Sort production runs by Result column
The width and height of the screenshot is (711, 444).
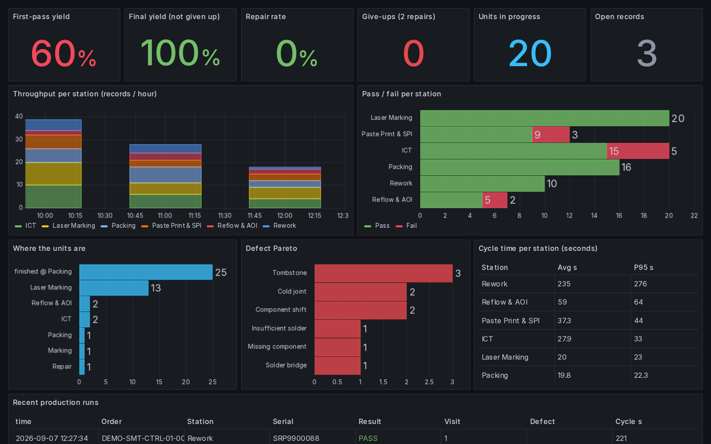[x=370, y=421]
